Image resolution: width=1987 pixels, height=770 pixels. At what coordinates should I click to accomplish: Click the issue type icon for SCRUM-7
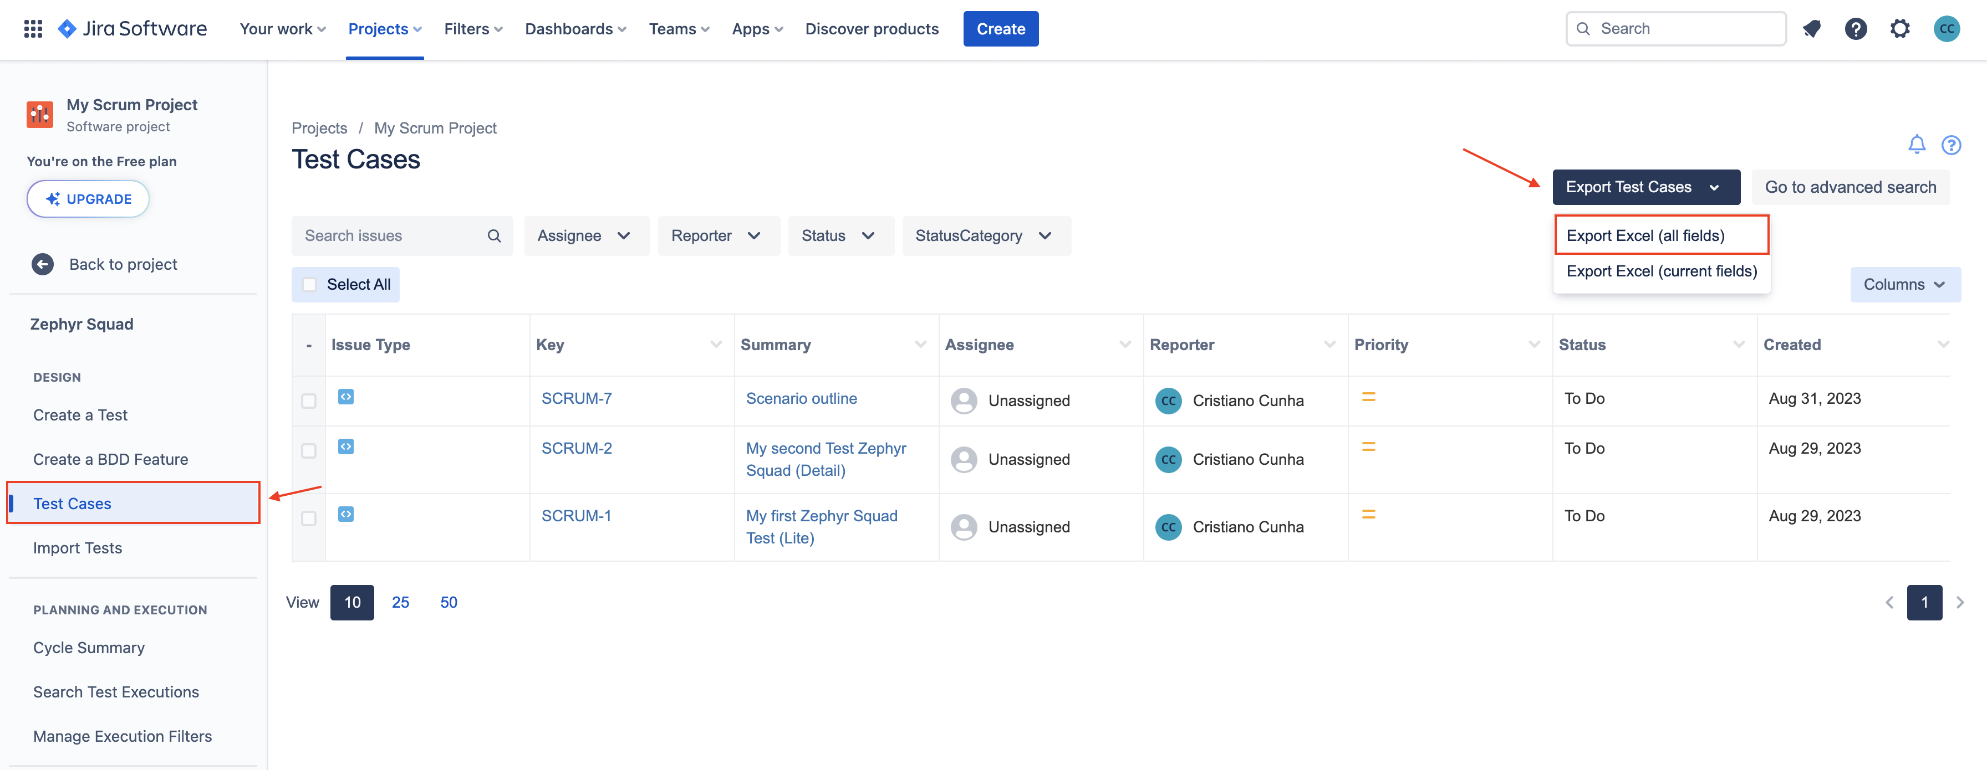click(x=347, y=397)
